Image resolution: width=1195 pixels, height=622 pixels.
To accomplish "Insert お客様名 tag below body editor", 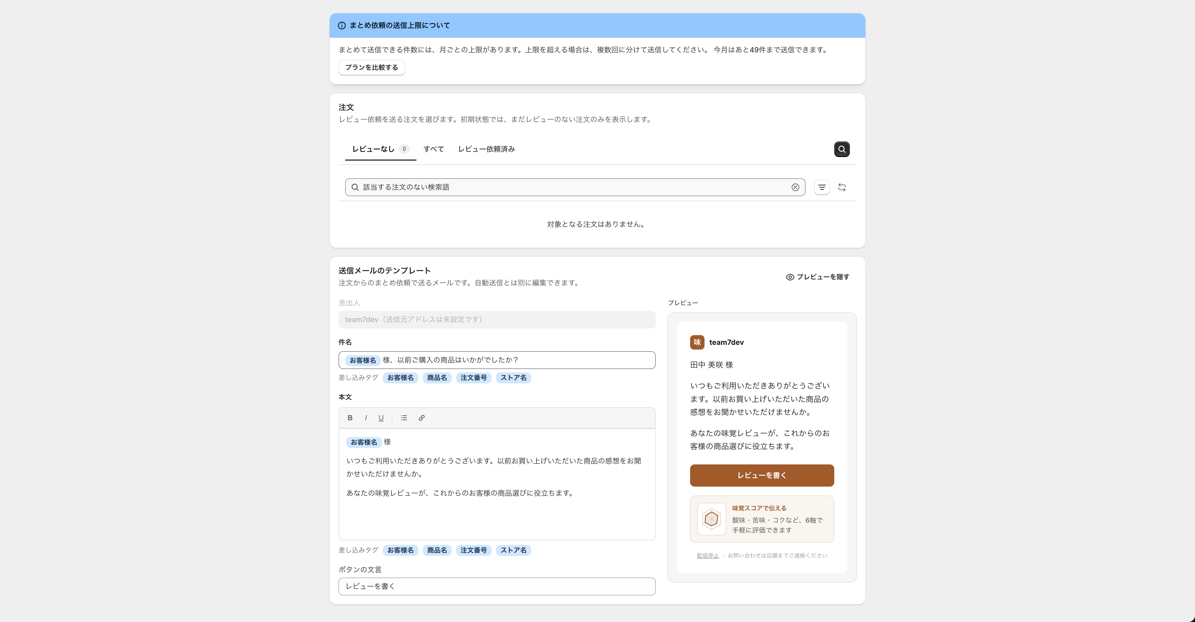I will pyautogui.click(x=400, y=550).
